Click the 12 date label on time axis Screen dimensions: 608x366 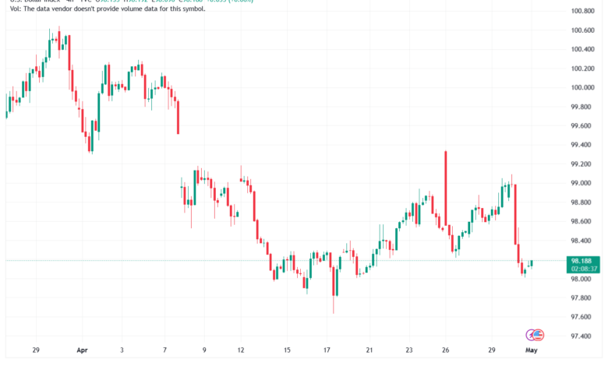click(x=241, y=350)
